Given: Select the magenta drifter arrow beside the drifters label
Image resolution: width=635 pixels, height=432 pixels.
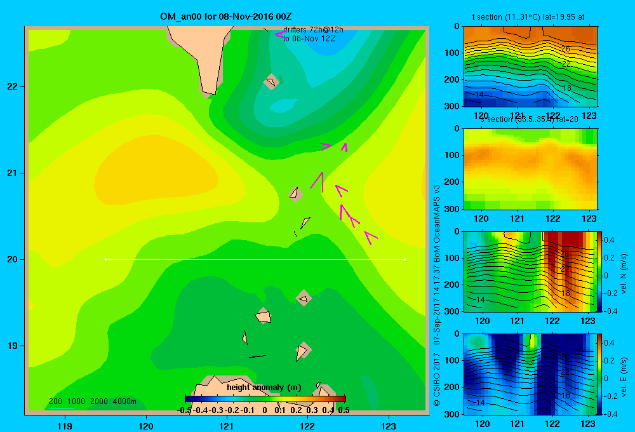Looking at the screenshot, I should pos(280,35).
